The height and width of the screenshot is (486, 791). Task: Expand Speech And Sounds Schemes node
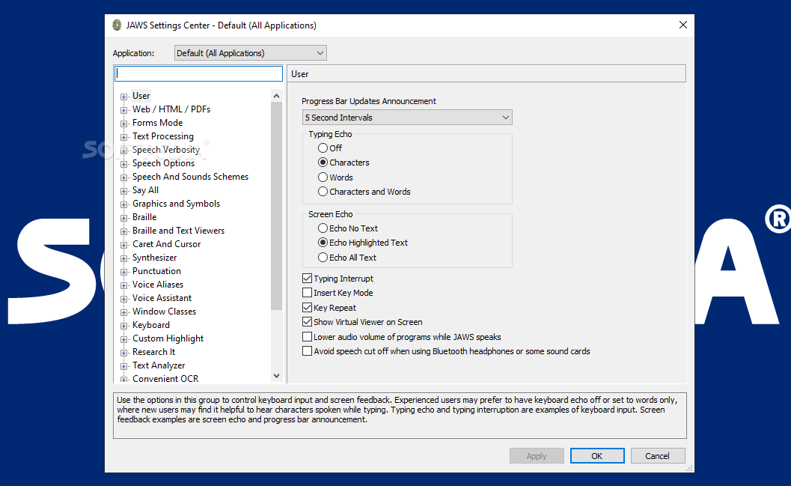[123, 177]
